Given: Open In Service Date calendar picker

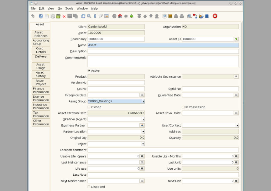Looking at the screenshot, I should point(142,95).
